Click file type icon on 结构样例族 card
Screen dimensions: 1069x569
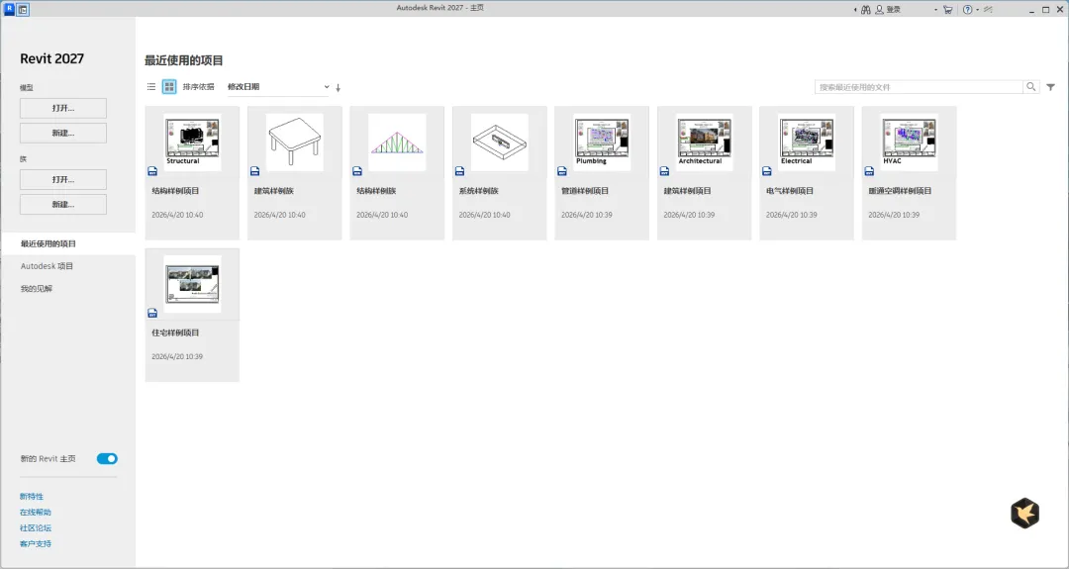[357, 171]
